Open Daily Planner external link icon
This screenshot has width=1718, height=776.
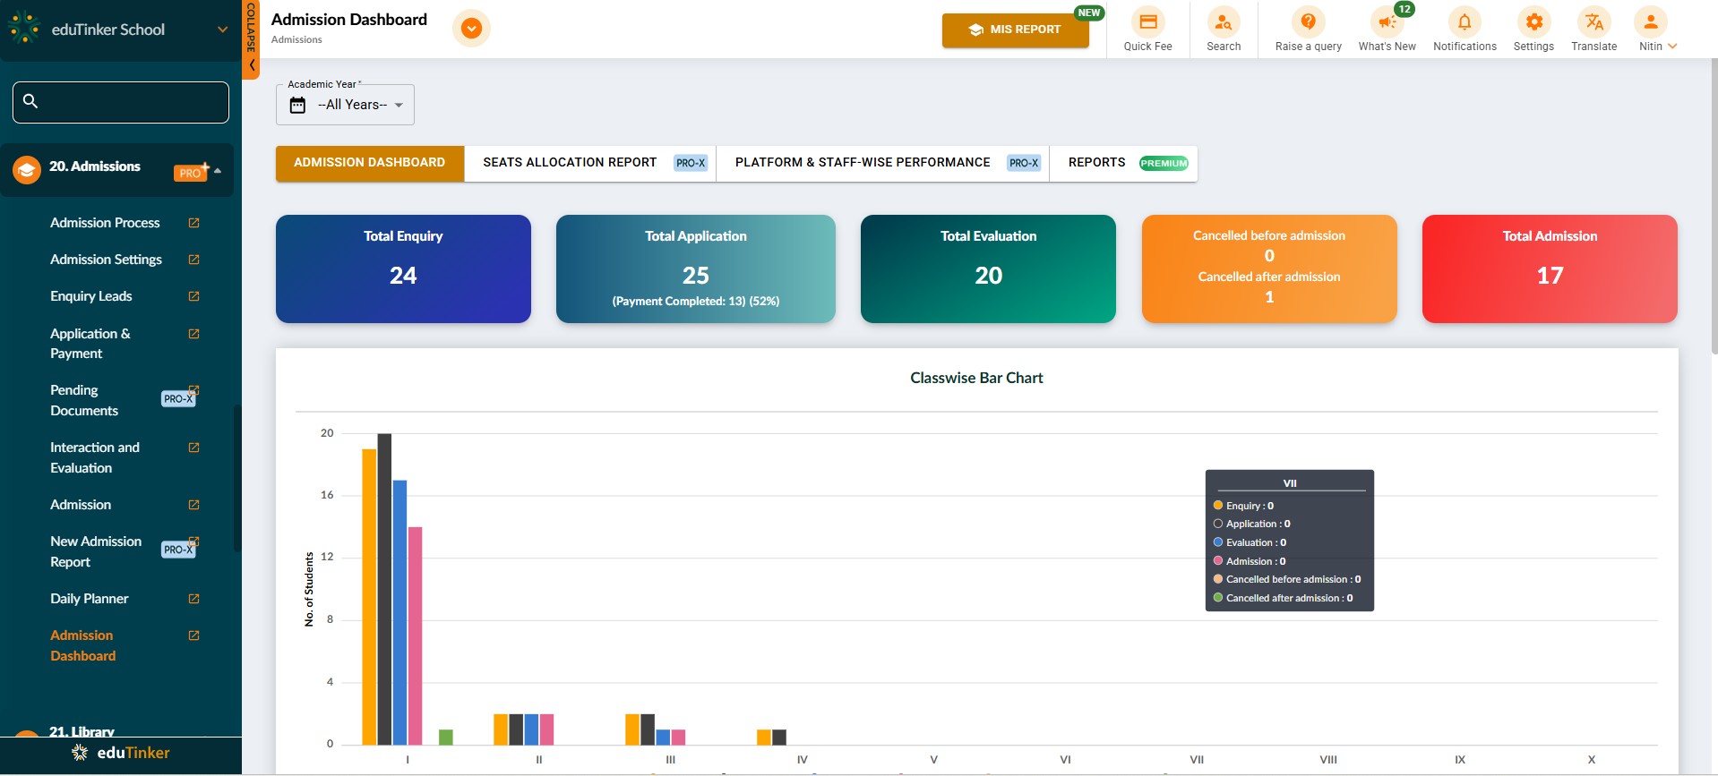(x=193, y=599)
